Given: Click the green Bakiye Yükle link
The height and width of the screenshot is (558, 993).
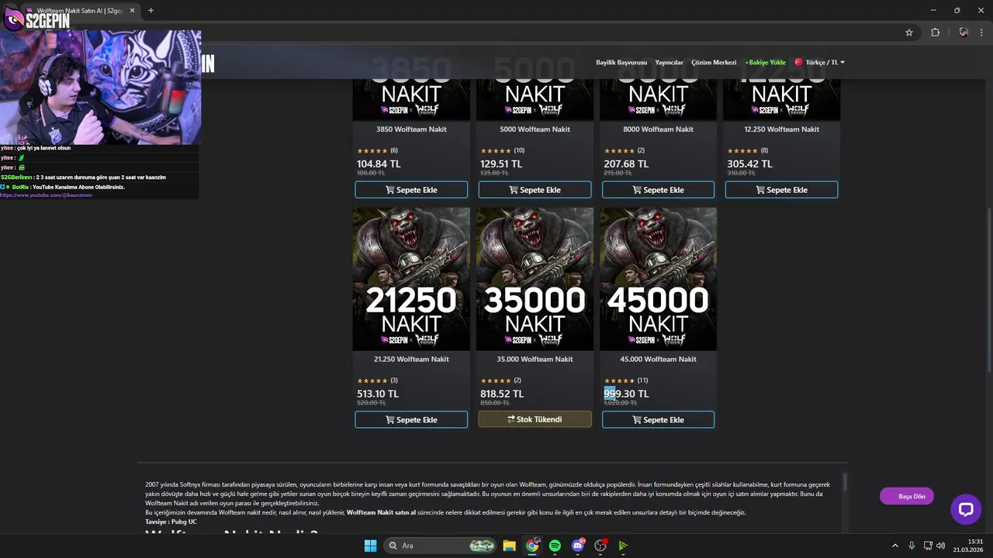Looking at the screenshot, I should click(x=766, y=62).
